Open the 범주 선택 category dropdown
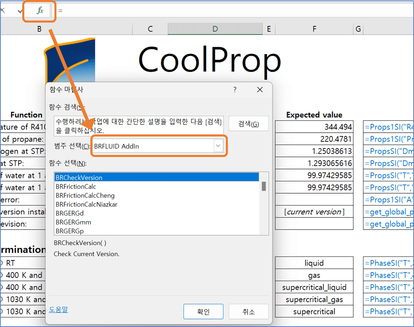The width and height of the screenshot is (414, 327). click(x=218, y=146)
